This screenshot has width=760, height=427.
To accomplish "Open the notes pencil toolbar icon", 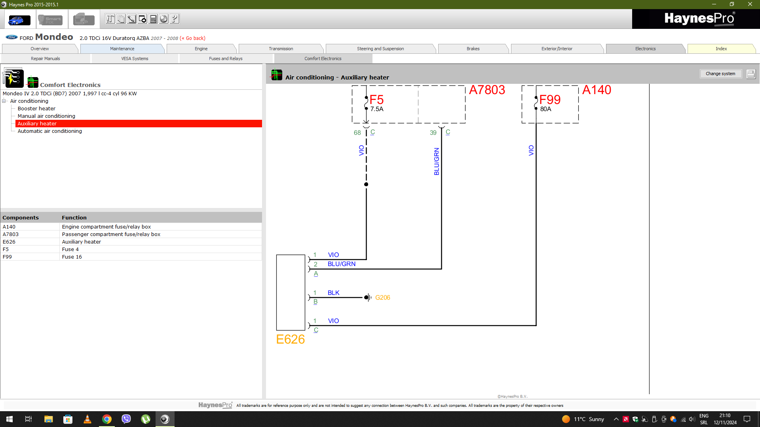I will click(x=132, y=19).
